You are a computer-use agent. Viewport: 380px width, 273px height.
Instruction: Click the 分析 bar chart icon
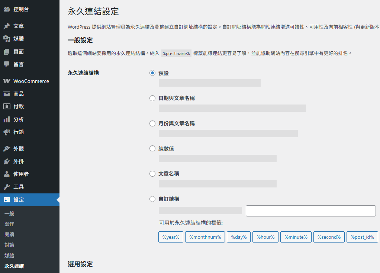(x=7, y=119)
